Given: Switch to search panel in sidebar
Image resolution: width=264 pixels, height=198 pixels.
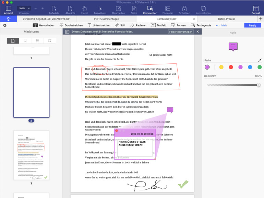Looking at the screenshot, I should pos(49,41).
